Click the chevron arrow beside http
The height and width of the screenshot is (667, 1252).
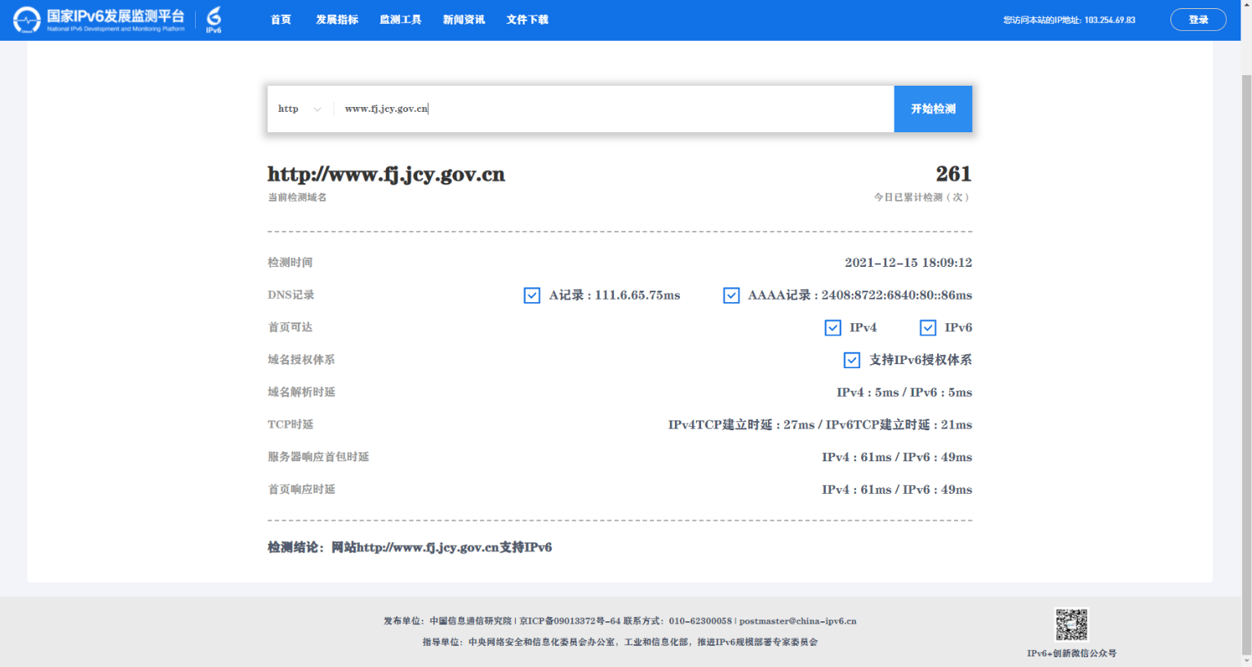coord(317,109)
